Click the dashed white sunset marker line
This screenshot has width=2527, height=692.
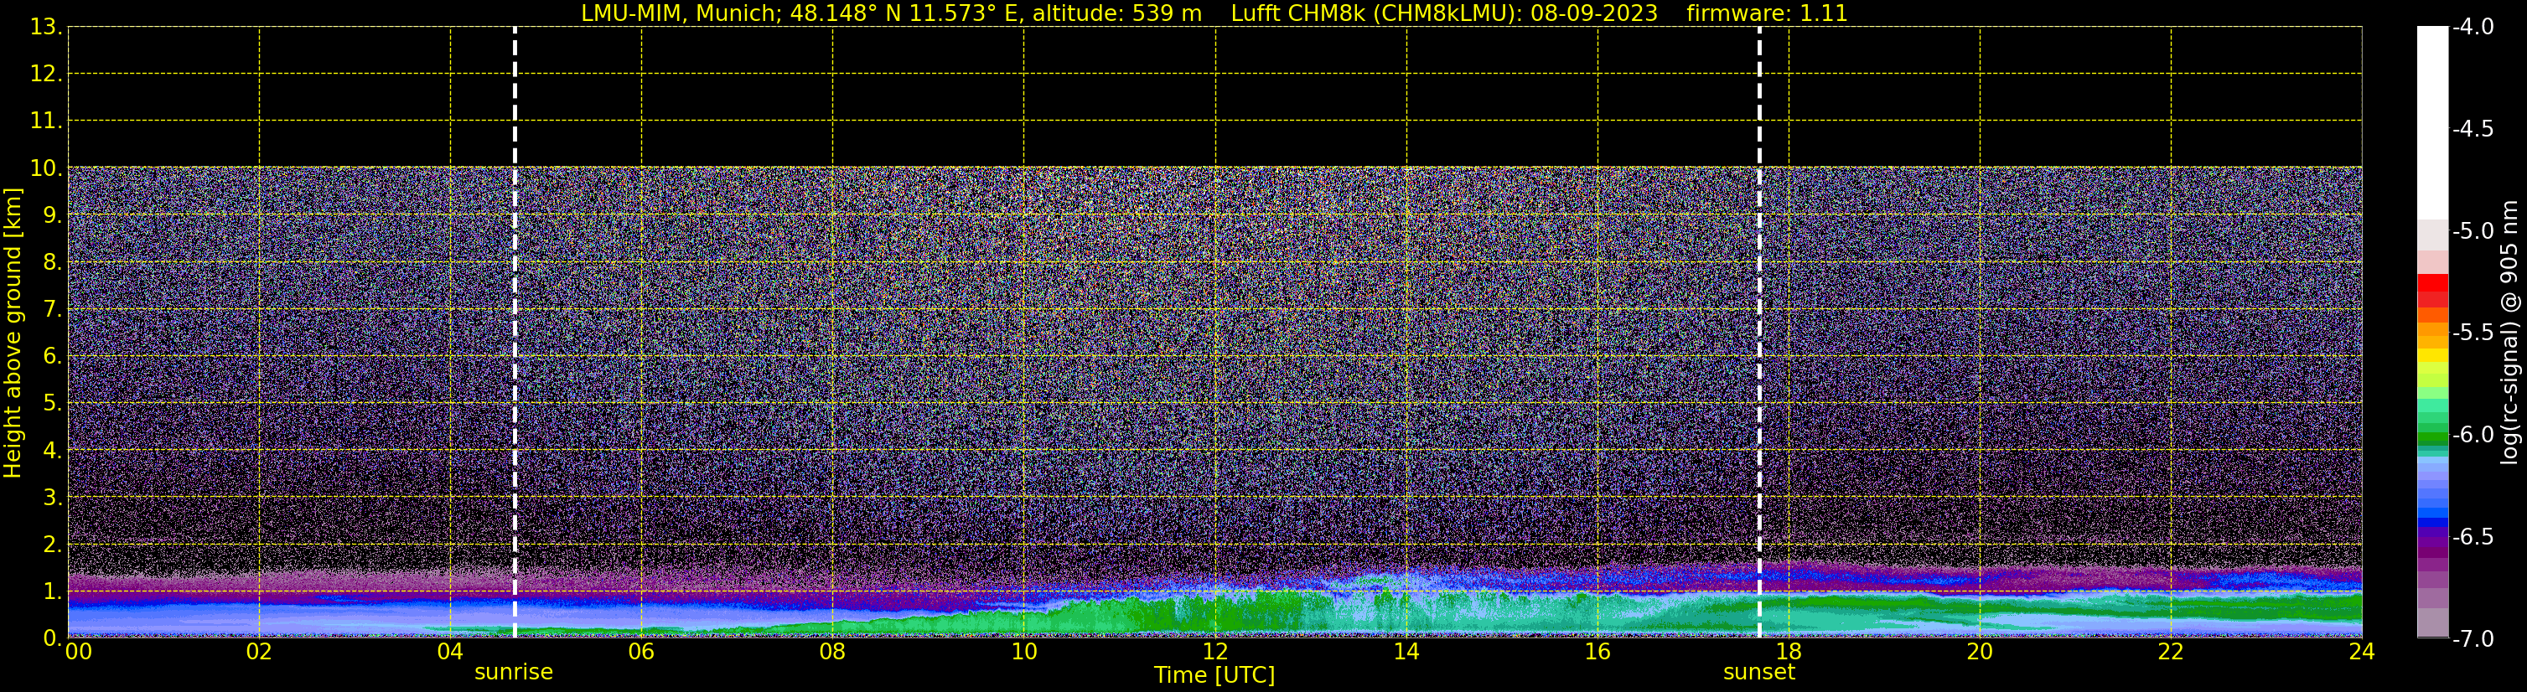coord(1760,333)
